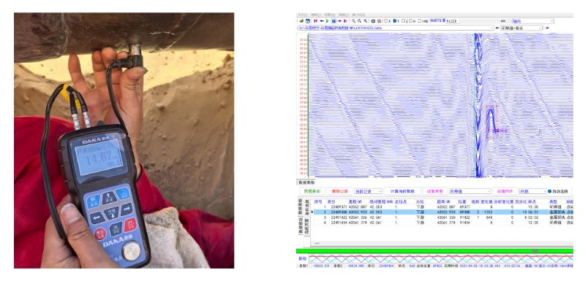The width and height of the screenshot is (585, 281).
Task: Click the open file folder icon
Action: (301, 21)
